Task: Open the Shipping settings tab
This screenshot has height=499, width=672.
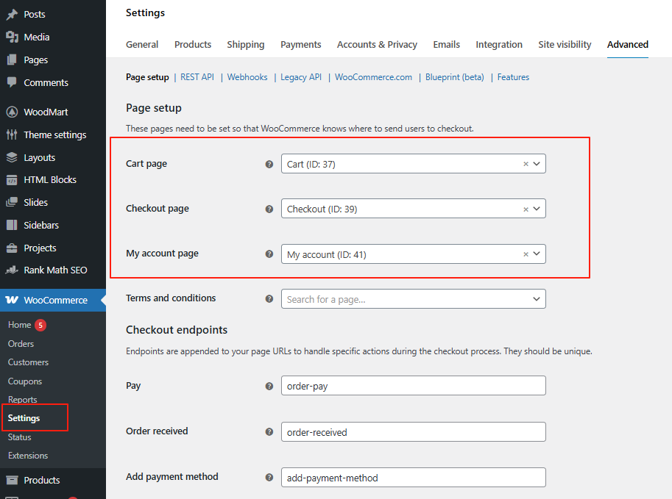Action: pyautogui.click(x=245, y=44)
